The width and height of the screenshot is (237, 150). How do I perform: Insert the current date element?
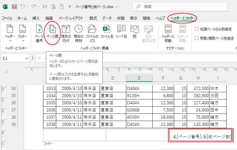click(66, 34)
